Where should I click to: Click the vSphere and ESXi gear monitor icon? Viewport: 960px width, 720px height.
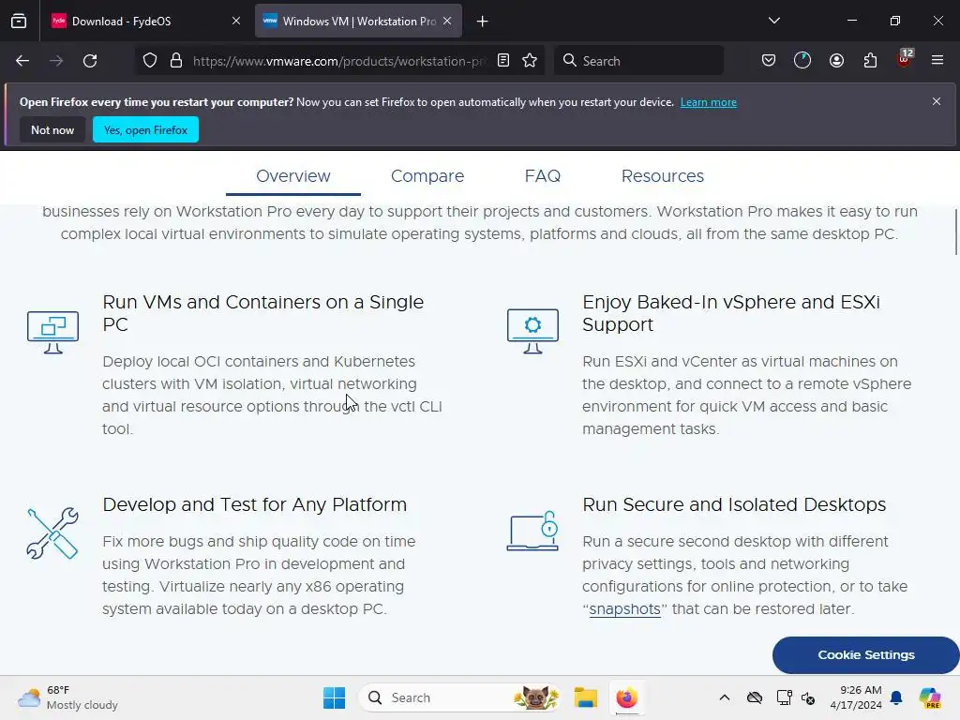coord(532,332)
